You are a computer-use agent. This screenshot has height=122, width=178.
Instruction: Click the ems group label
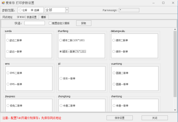pyautogui.click(x=7, y=64)
